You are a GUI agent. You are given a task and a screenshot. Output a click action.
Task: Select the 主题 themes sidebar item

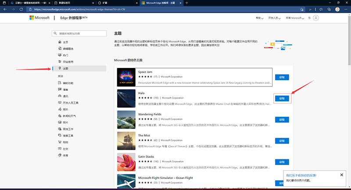click(x=79, y=68)
